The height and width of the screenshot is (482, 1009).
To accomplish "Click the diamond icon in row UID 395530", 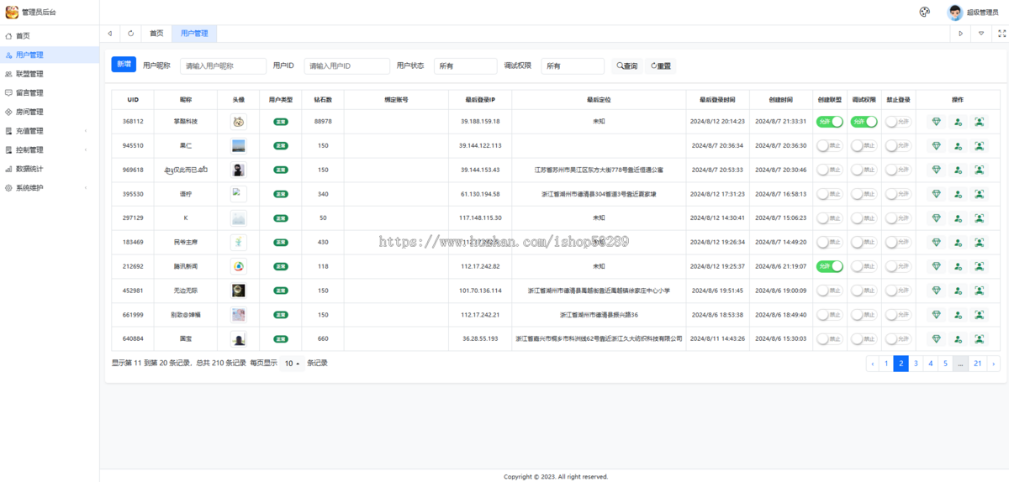I will (x=937, y=194).
